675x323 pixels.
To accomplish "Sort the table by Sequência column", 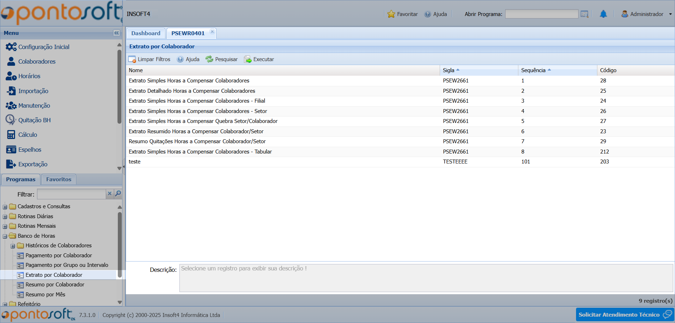I will coord(533,70).
